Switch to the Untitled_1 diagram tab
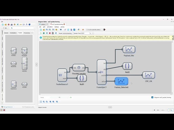This screenshot has width=174, height=130. click(43, 24)
